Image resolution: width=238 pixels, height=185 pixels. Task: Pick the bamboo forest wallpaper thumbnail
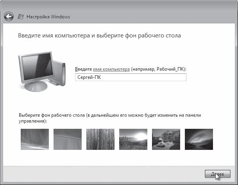100,139
